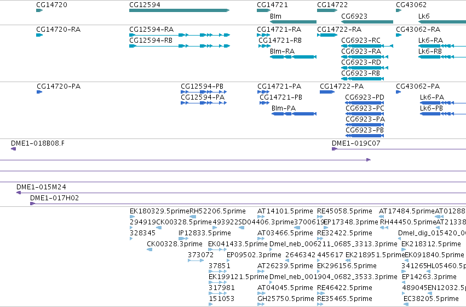This screenshot has height=307, width=466.
Task: Click the CG12594-RB transcript label
Action: click(151, 40)
